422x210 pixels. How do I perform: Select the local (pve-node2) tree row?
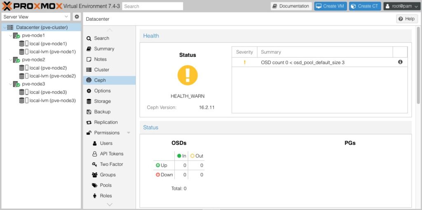click(x=41, y=68)
